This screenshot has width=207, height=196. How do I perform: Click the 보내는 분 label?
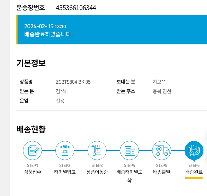(x=126, y=82)
